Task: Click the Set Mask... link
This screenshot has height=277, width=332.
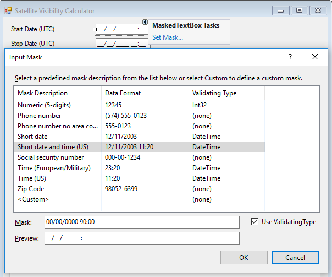Action: (168, 37)
